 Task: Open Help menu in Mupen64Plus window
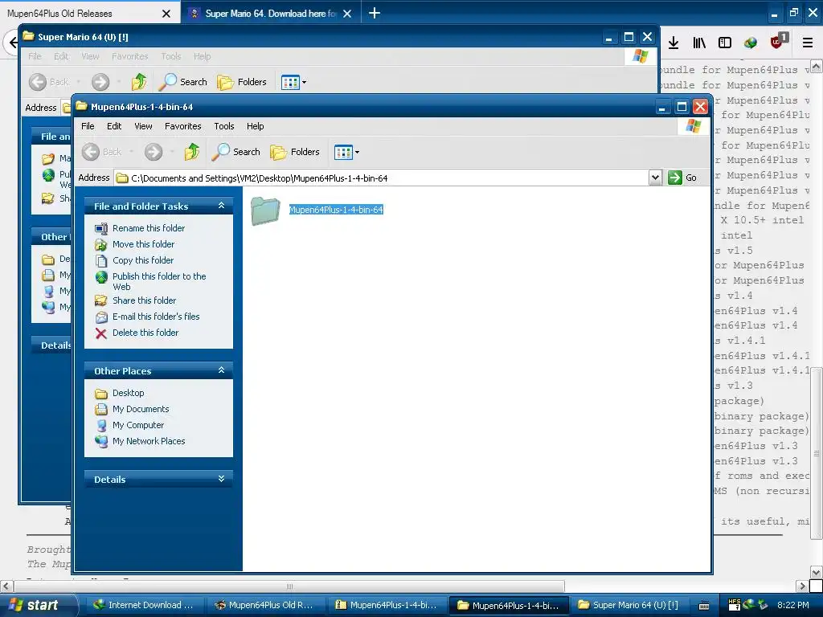tap(255, 126)
